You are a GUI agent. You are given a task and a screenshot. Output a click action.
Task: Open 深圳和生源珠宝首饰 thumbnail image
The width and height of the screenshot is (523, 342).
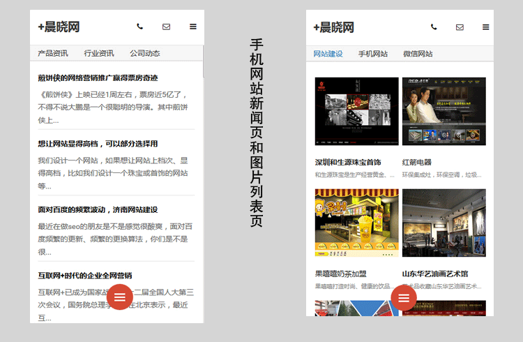coord(356,111)
